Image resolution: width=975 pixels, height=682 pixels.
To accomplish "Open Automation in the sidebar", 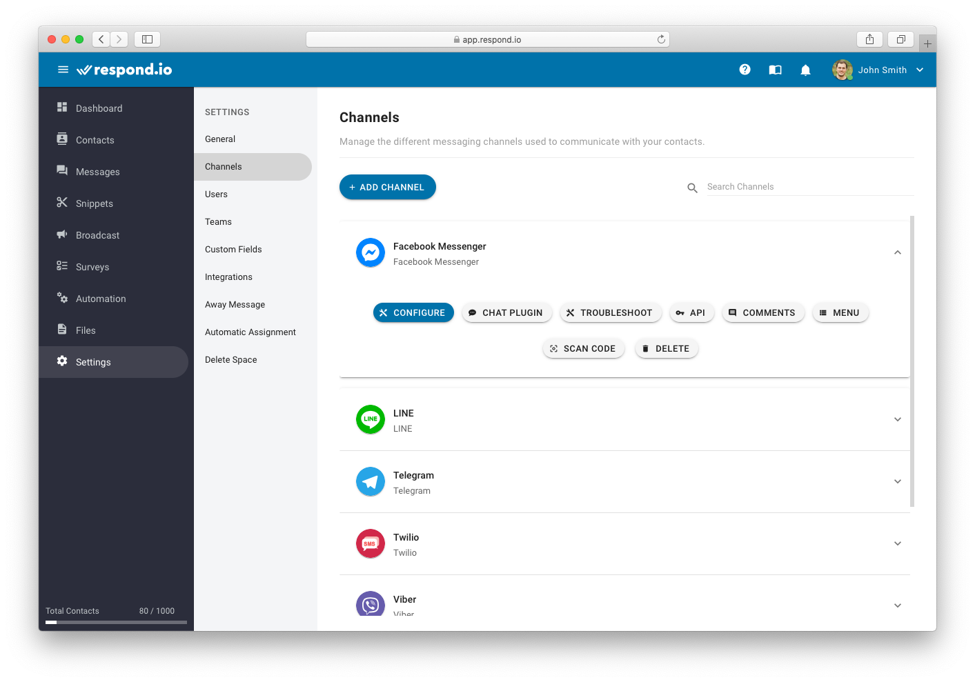I will click(x=114, y=299).
